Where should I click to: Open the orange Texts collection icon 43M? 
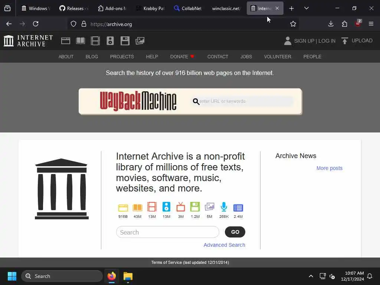pyautogui.click(x=137, y=207)
